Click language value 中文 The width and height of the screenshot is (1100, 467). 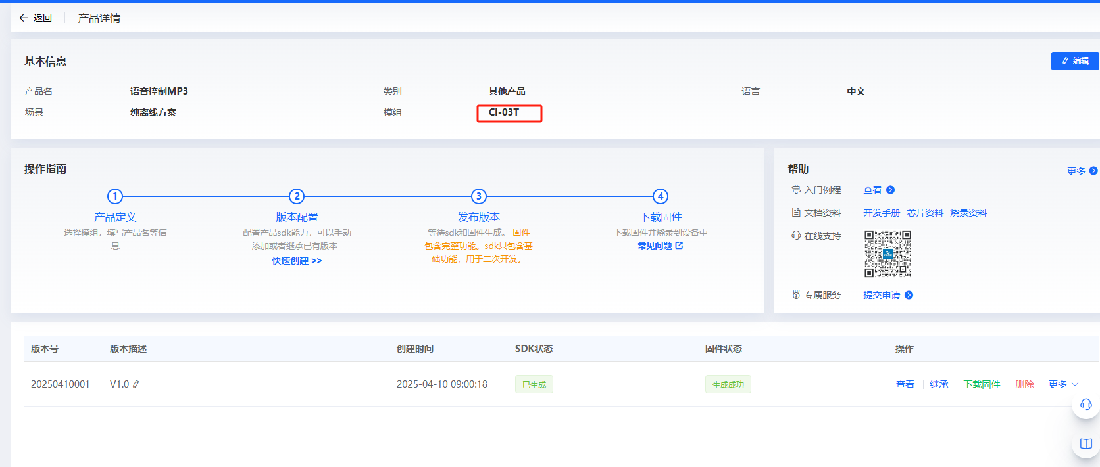[856, 91]
